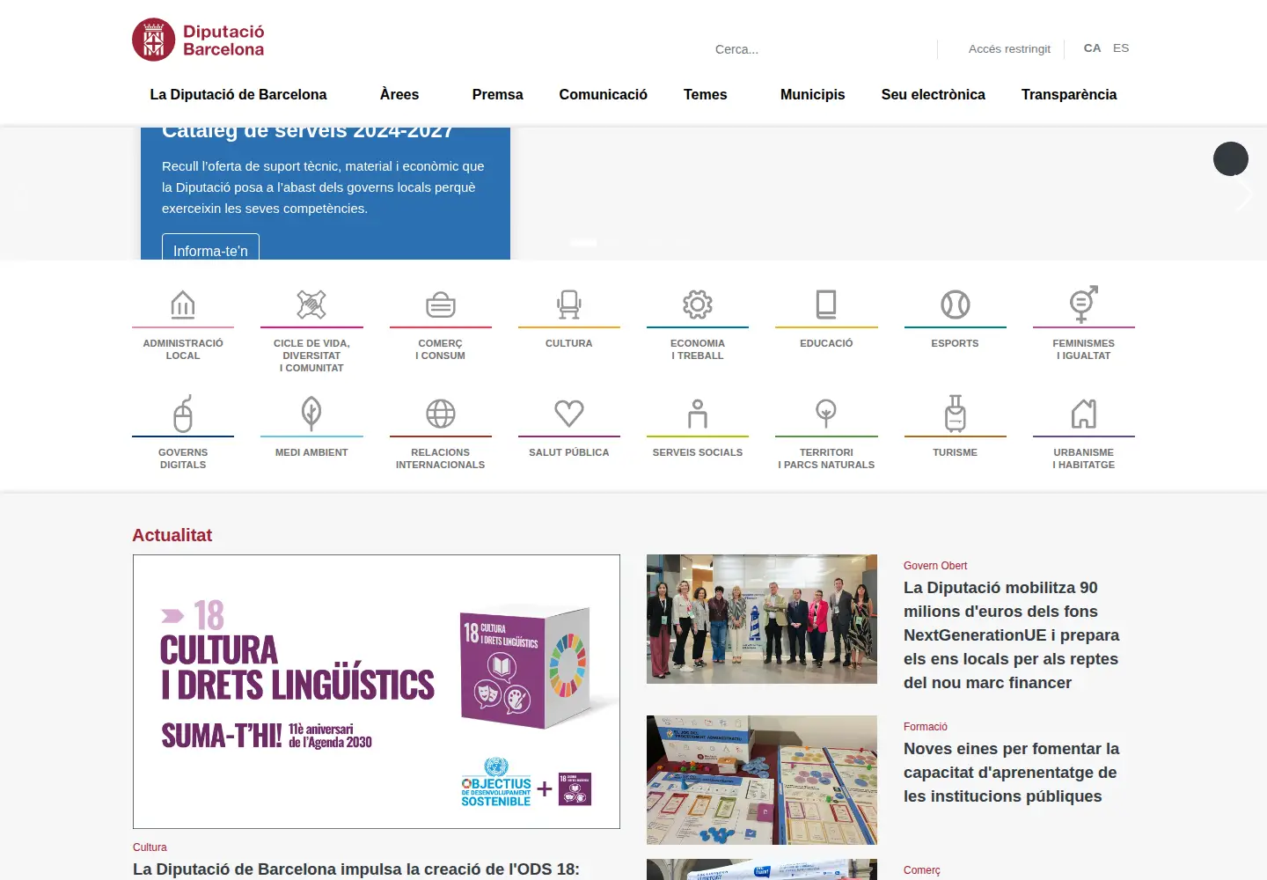Viewport: 1267px width, 880px height.
Task: Open the Transparència menu item
Action: pyautogui.click(x=1069, y=94)
